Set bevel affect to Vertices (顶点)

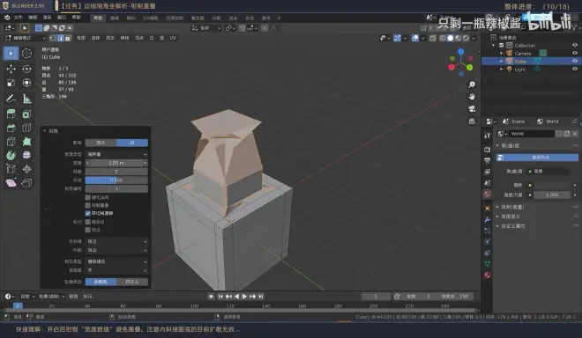(101, 143)
